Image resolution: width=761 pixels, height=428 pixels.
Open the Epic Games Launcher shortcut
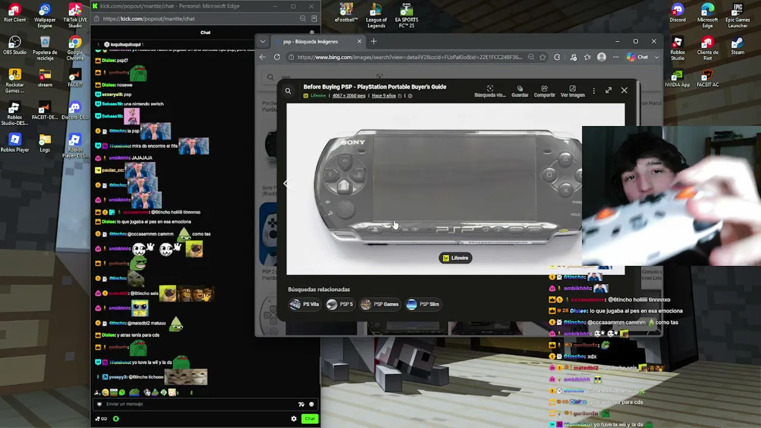coord(737,16)
